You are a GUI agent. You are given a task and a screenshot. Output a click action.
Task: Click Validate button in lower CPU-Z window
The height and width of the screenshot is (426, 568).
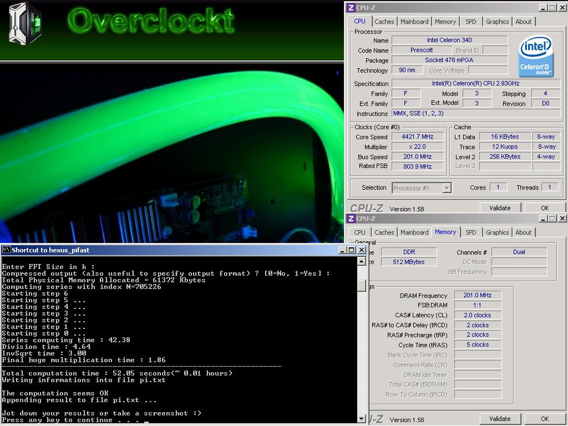click(x=500, y=419)
